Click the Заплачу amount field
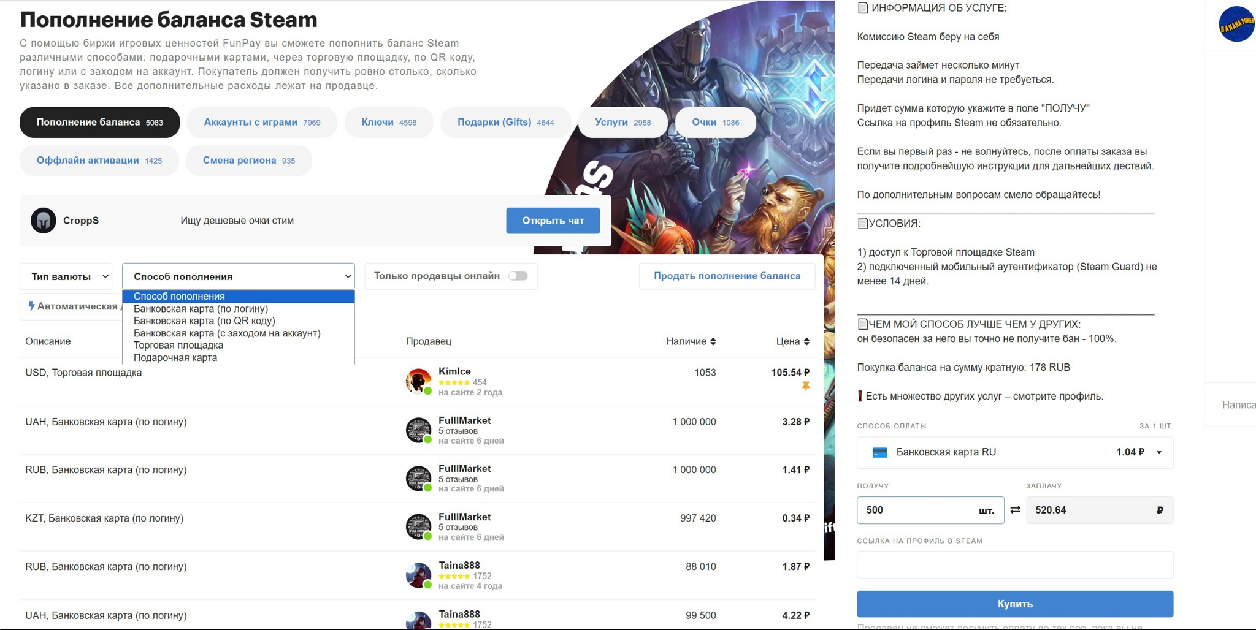 pos(1100,510)
